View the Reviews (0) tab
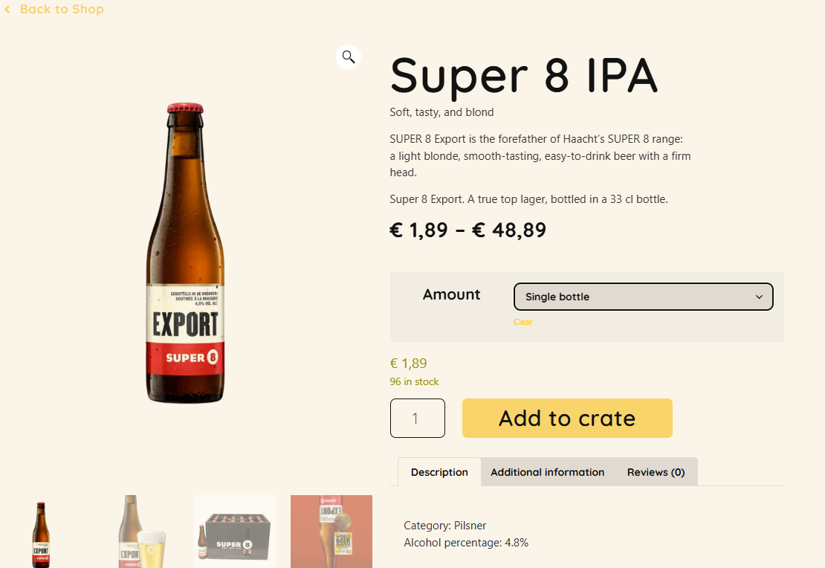Viewport: 825px width, 568px height. (x=656, y=472)
